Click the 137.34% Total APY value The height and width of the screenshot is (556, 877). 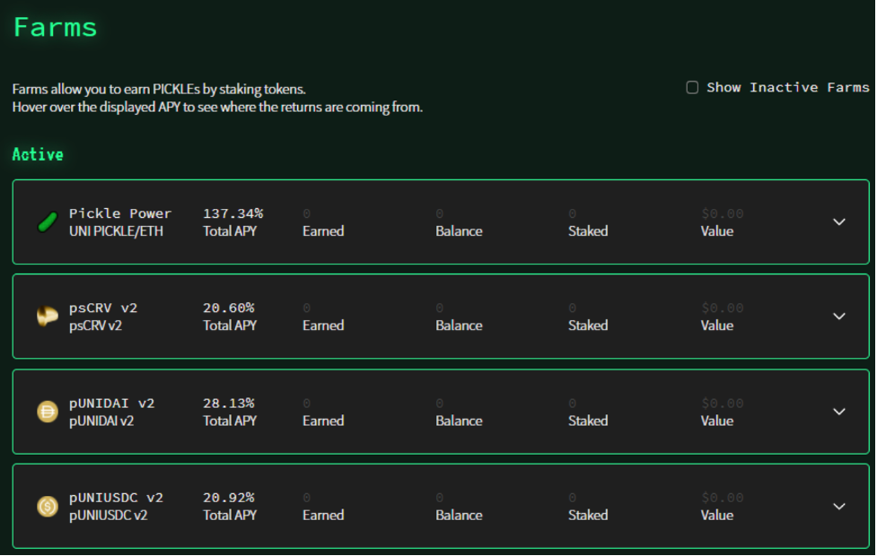[x=232, y=213]
